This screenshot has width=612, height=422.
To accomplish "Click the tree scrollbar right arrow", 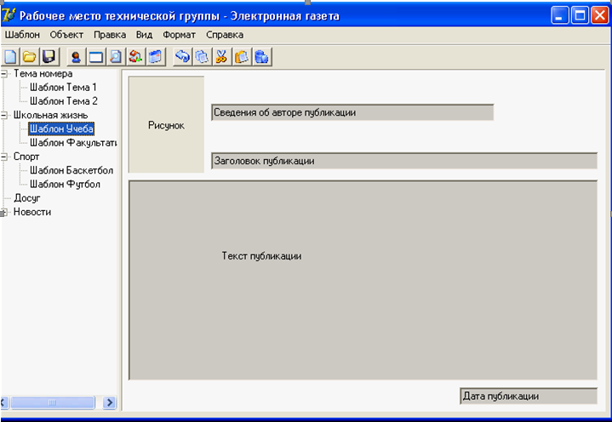I will pyautogui.click(x=110, y=402).
